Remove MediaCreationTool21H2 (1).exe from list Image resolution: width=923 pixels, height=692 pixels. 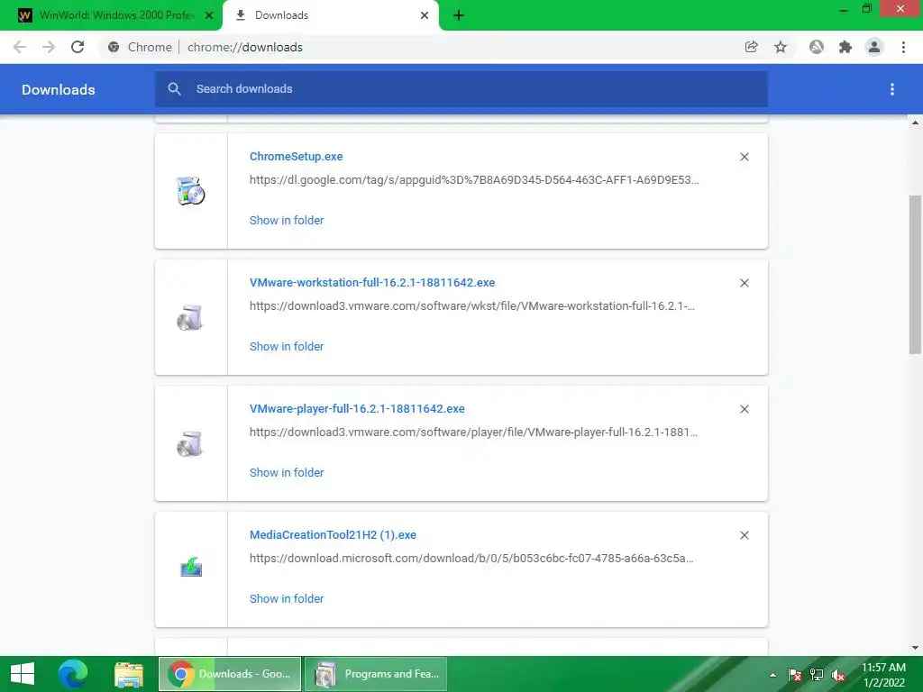tap(744, 535)
